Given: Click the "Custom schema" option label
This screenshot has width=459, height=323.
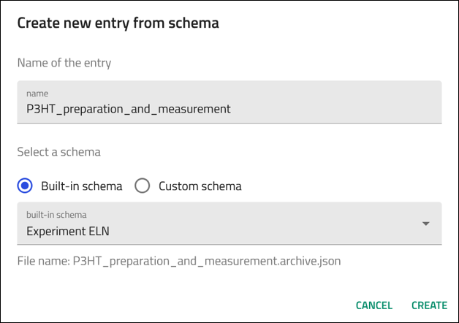Looking at the screenshot, I should pos(200,186).
